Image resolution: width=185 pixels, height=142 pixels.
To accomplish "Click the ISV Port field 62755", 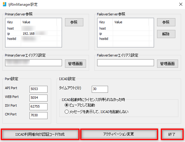I will pos(39,107).
